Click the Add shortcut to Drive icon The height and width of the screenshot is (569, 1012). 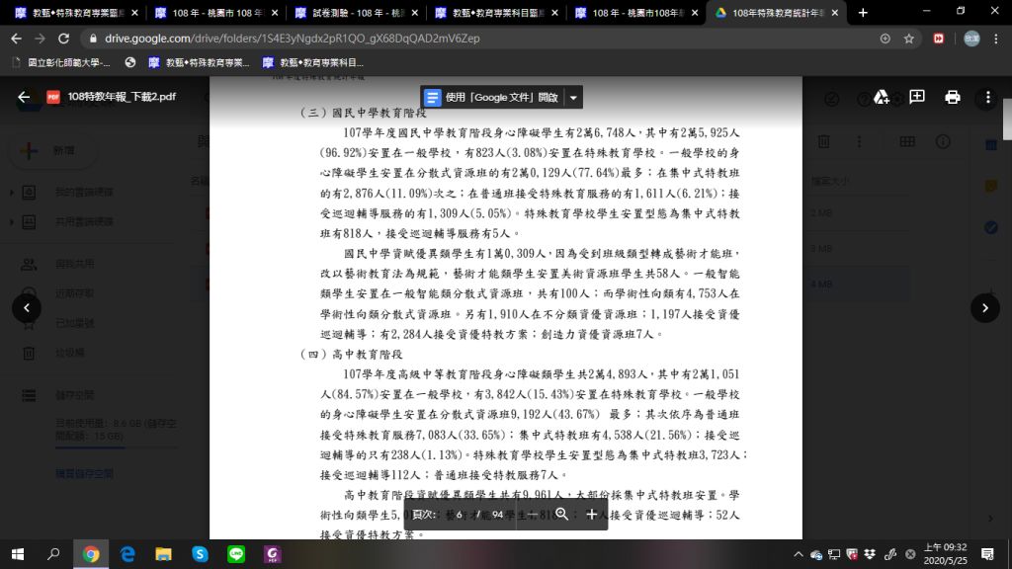coord(882,98)
